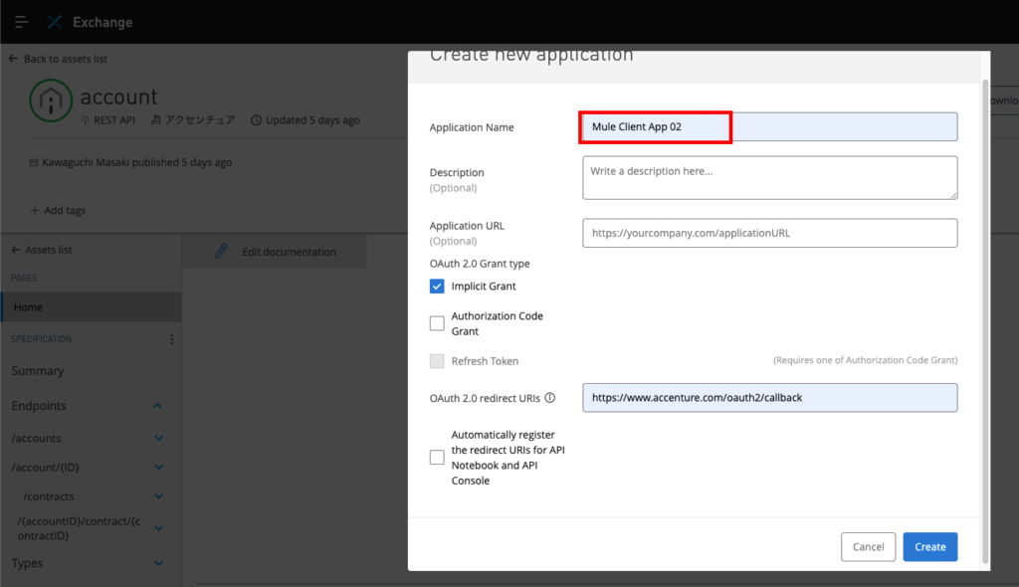Uncheck the Implicit Grant checkbox
Image resolution: width=1019 pixels, height=587 pixels.
(437, 287)
